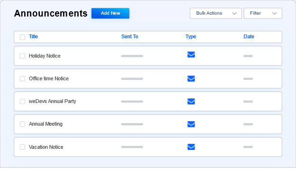Sort by the Sent To column header
Viewport: 296px width, 171px height.
coord(129,36)
